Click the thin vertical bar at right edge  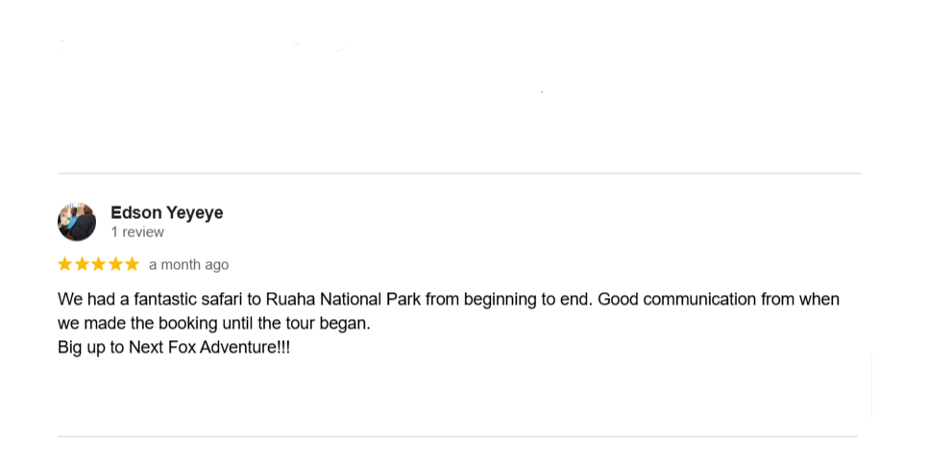coord(871,384)
